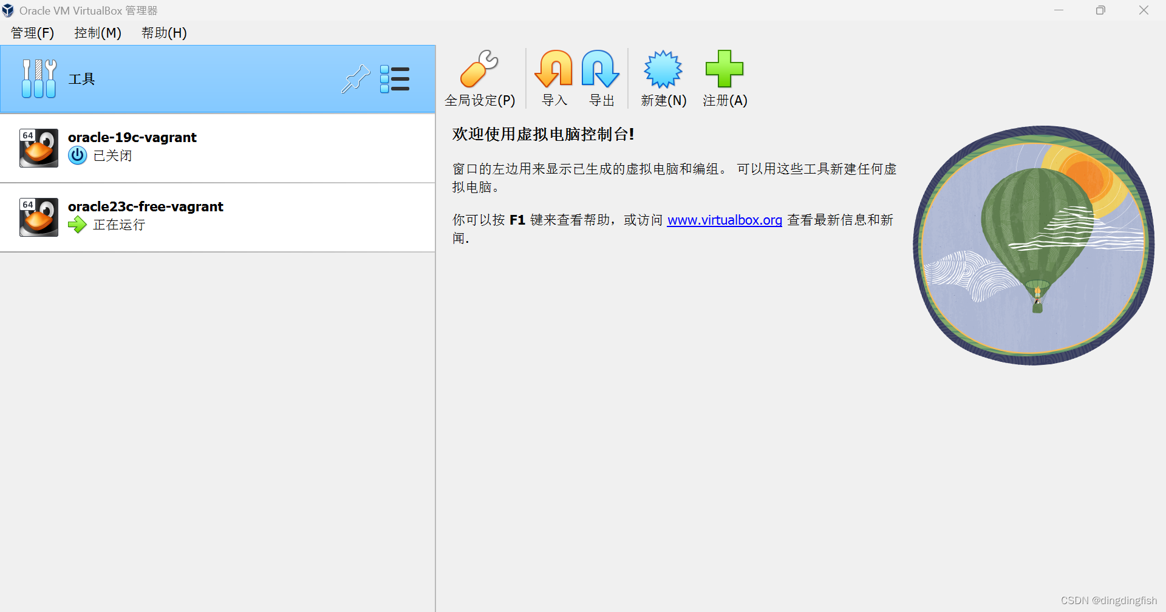Screen dimensions: 1166x612
Task: Click oracle-19c-vagrant Linux penguin icon
Action: click(x=39, y=148)
